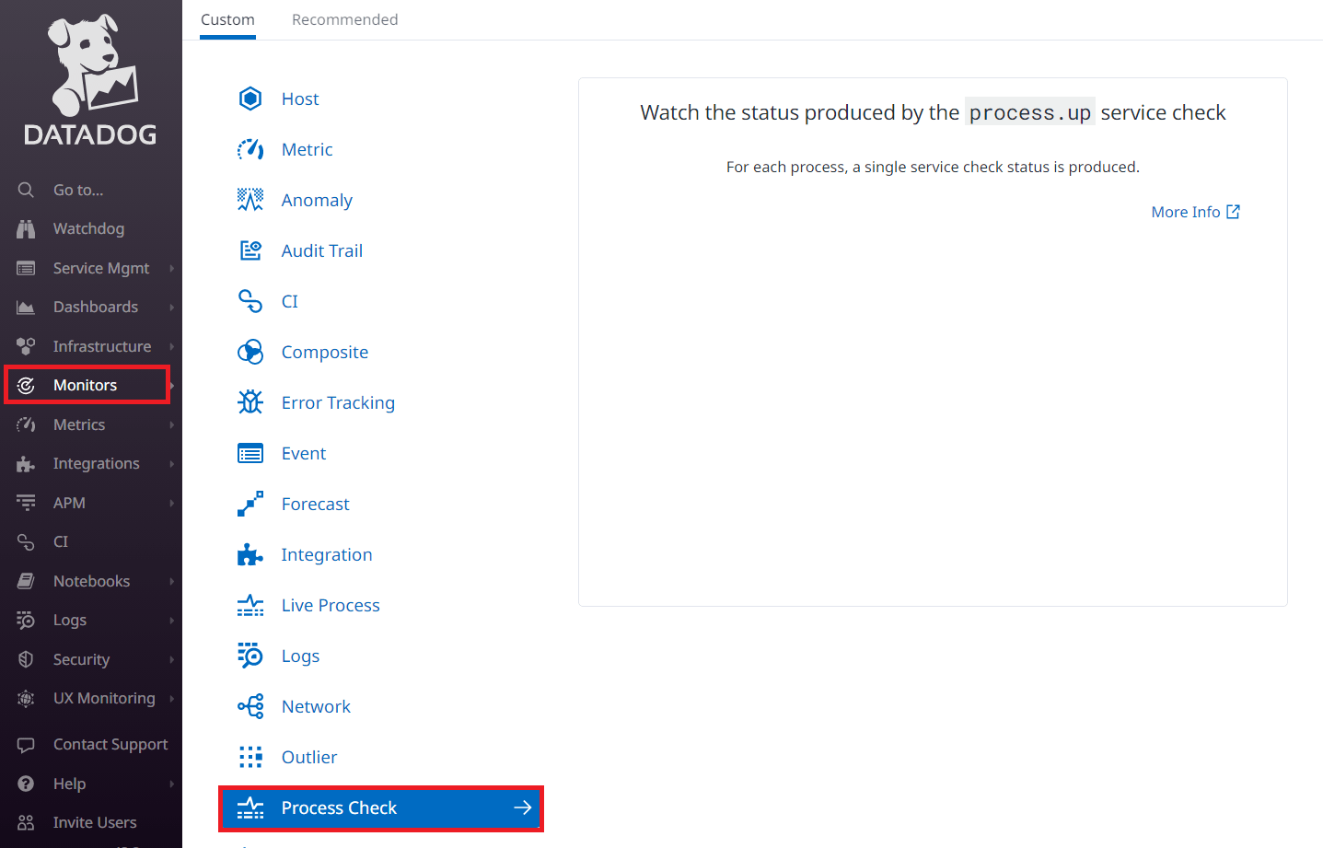Image resolution: width=1323 pixels, height=848 pixels.
Task: Click the Event monitor icon
Action: point(250,453)
